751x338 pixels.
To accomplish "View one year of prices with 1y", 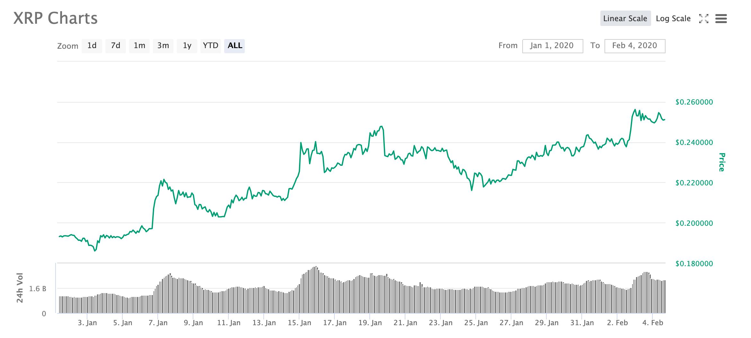I will (187, 46).
